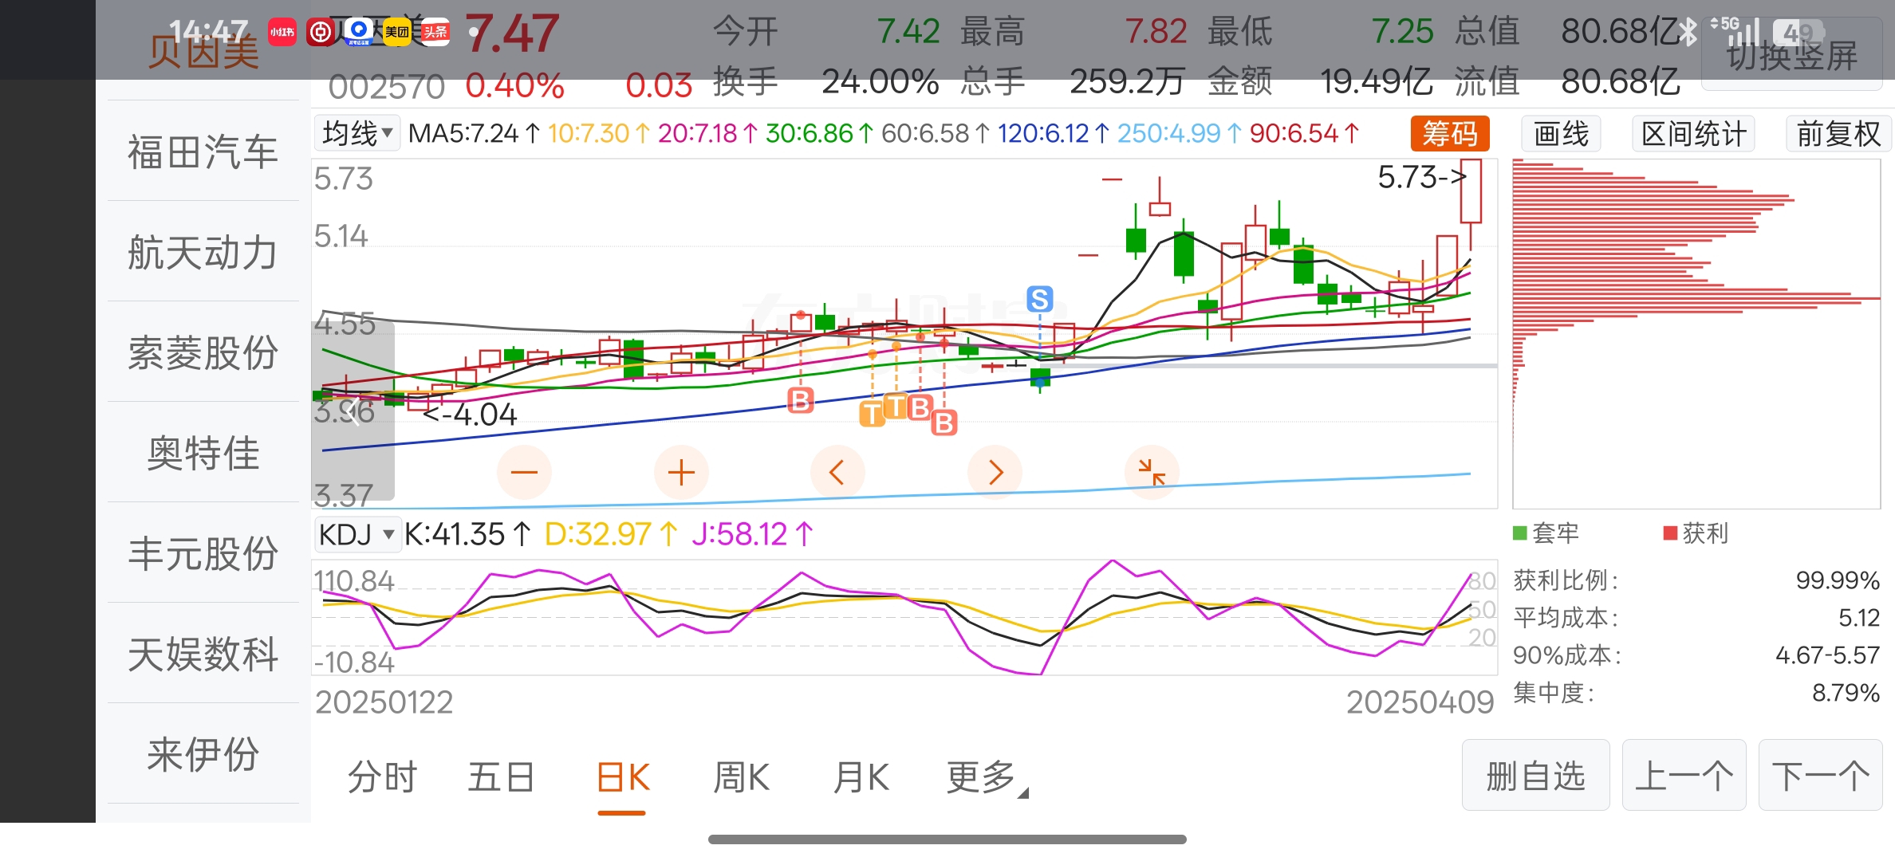Tap the Bluetooth status icon
Image resolution: width=1895 pixels, height=861 pixels.
pos(1688,32)
